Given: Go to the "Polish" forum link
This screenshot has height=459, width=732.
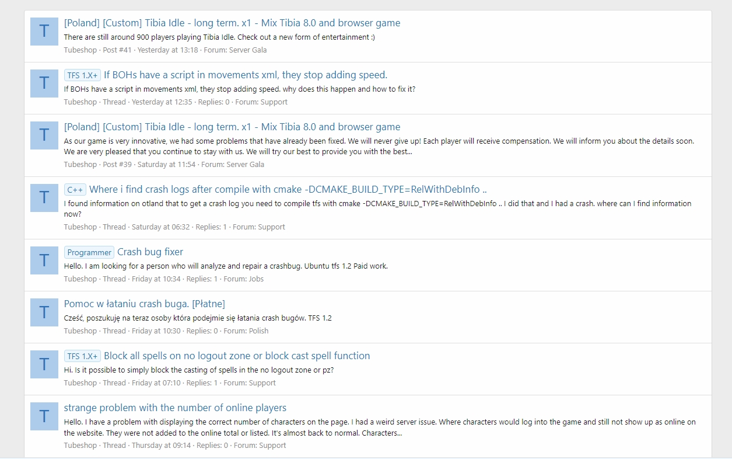Looking at the screenshot, I should coord(258,331).
